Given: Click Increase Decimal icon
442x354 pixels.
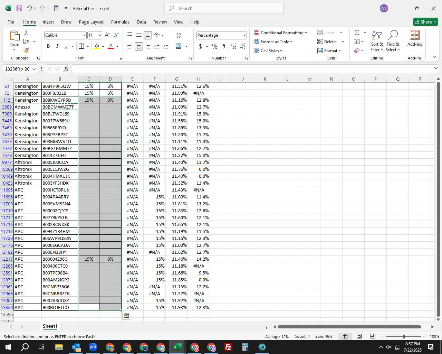Looking at the screenshot, I should coord(234,46).
